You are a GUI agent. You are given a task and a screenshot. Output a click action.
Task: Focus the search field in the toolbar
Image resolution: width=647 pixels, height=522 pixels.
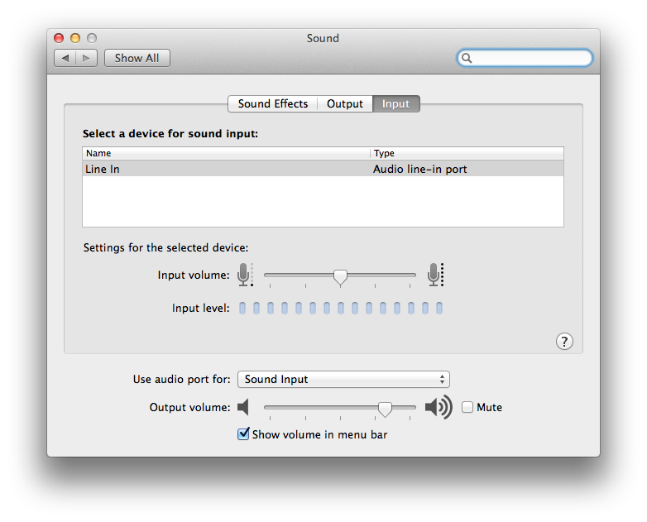[525, 58]
